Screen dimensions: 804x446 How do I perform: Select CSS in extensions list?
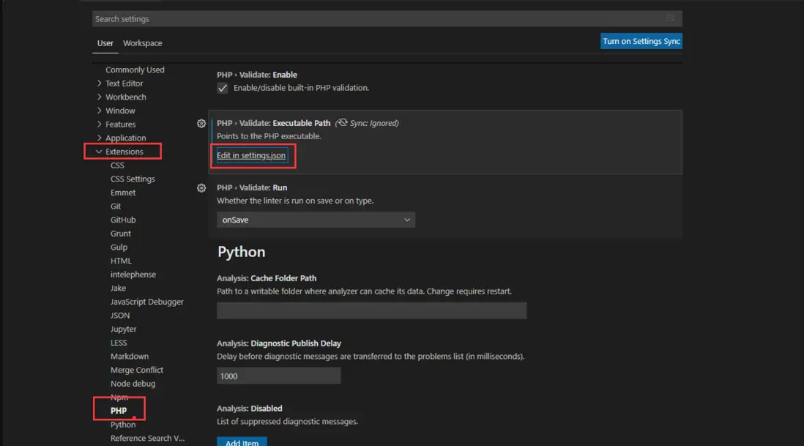tap(117, 166)
